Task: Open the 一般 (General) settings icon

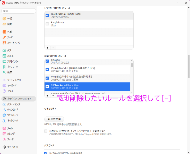Action: coord(4,19)
